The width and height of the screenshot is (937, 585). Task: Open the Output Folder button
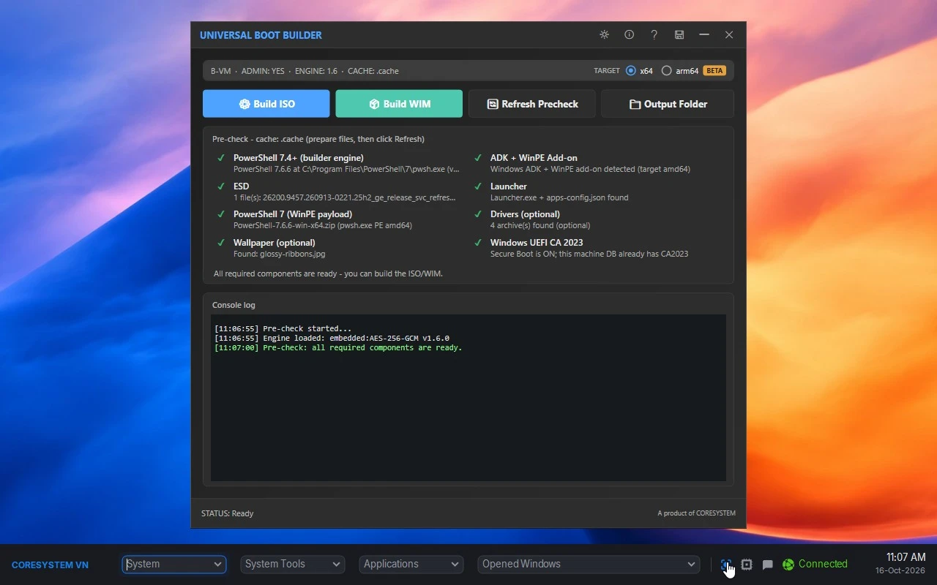(x=668, y=104)
